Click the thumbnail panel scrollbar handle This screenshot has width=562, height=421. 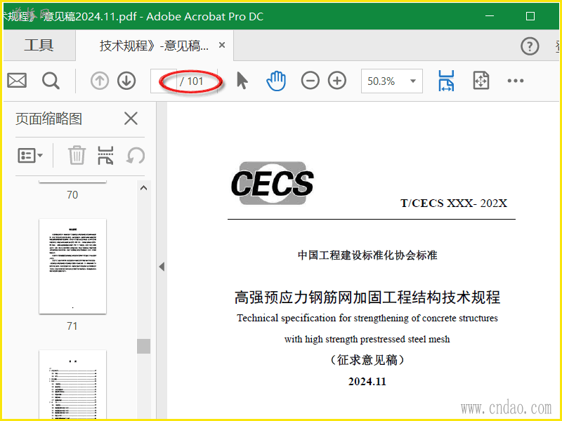click(144, 346)
